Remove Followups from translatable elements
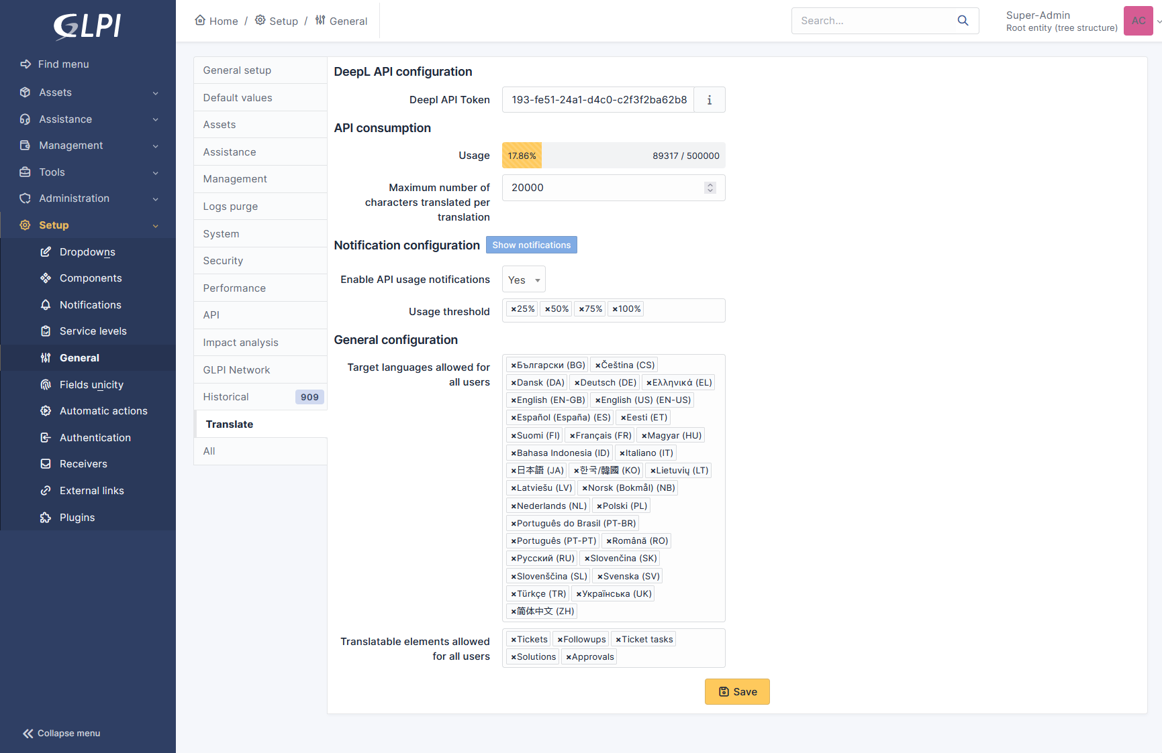This screenshot has height=753, width=1162. pos(560,640)
